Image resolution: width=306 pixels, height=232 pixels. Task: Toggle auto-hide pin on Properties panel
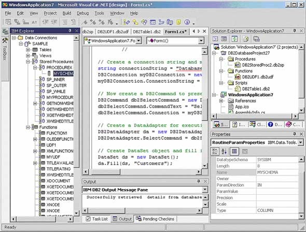295,134
